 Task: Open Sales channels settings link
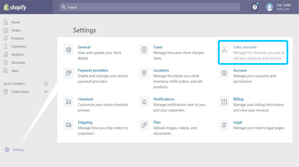click(245, 47)
